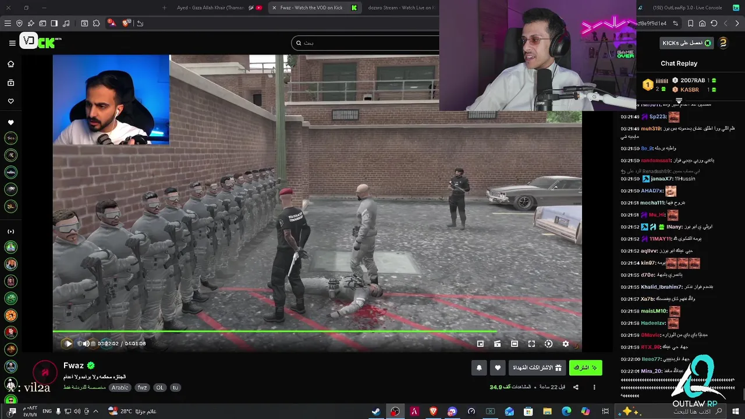Click the undo arrow icon in toolbar

point(140,23)
